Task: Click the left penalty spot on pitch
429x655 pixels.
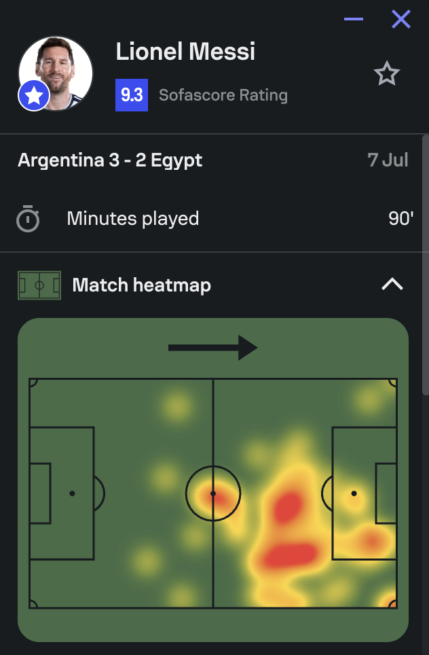Action: click(72, 493)
